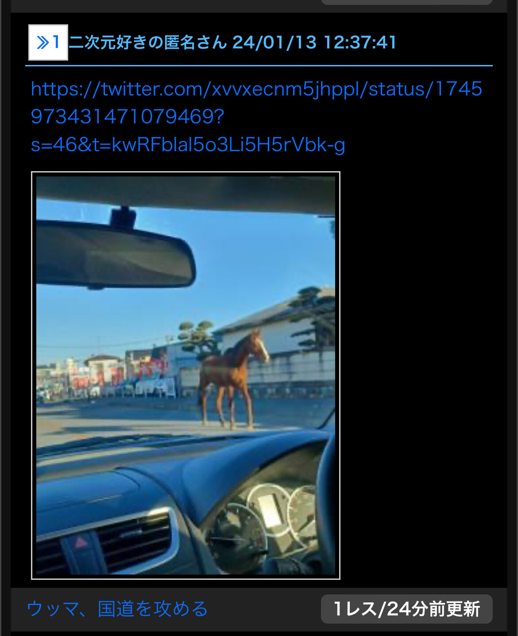Screen dimensions: 518x636
Task: Click link line starting with s=46&t=
Action: pyautogui.click(x=188, y=145)
